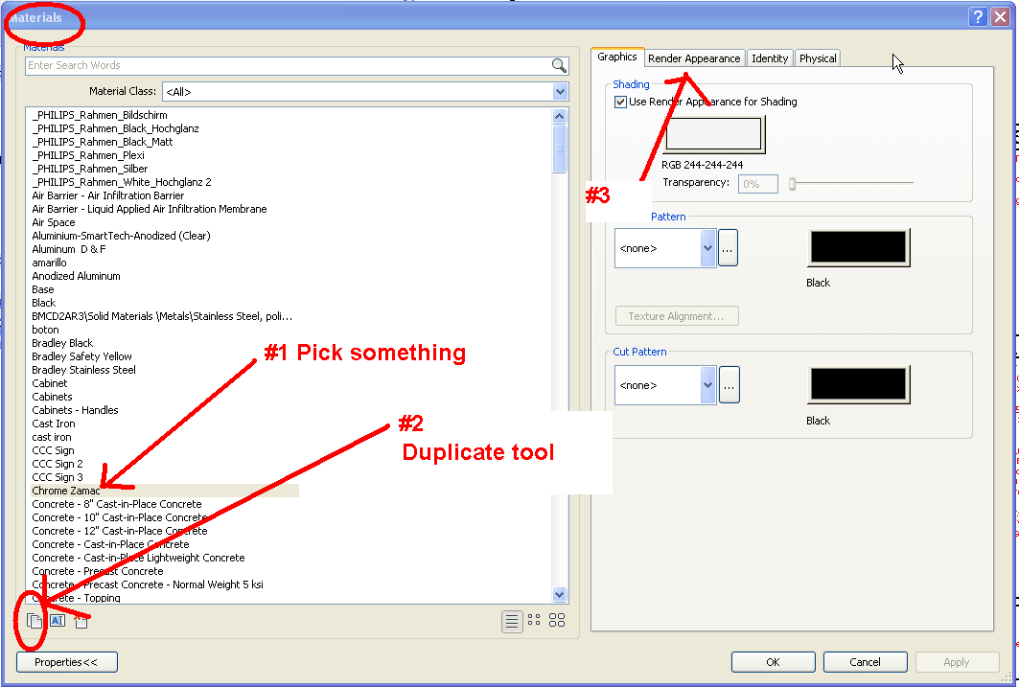
Task: Click the search magnifier icon
Action: click(x=559, y=65)
